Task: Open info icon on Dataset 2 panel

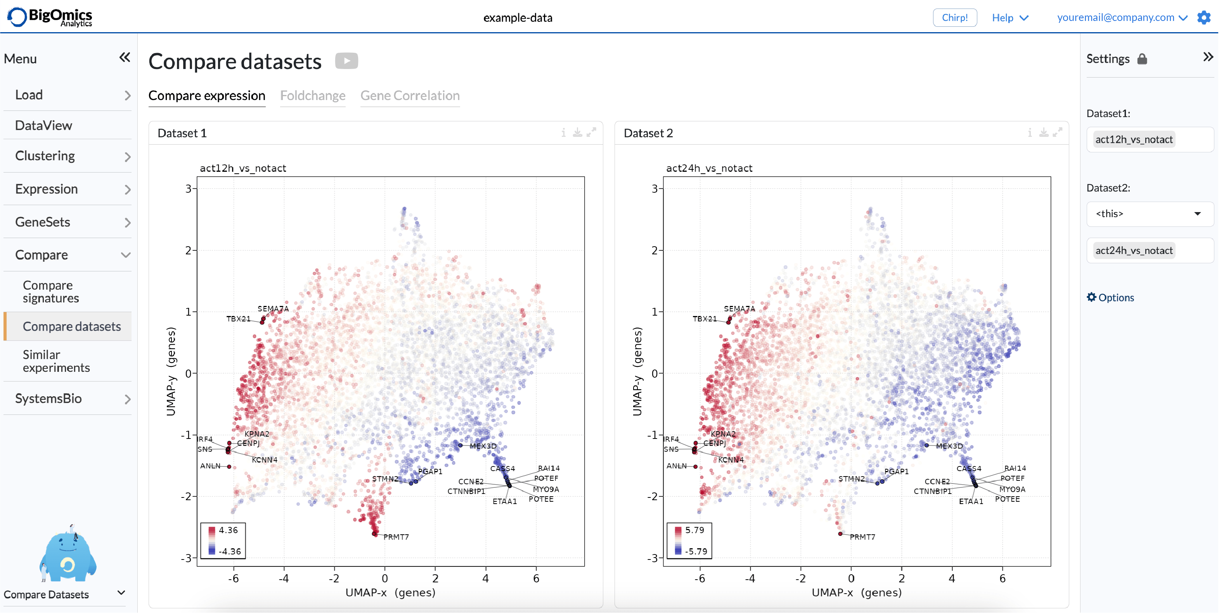Action: (x=1030, y=133)
